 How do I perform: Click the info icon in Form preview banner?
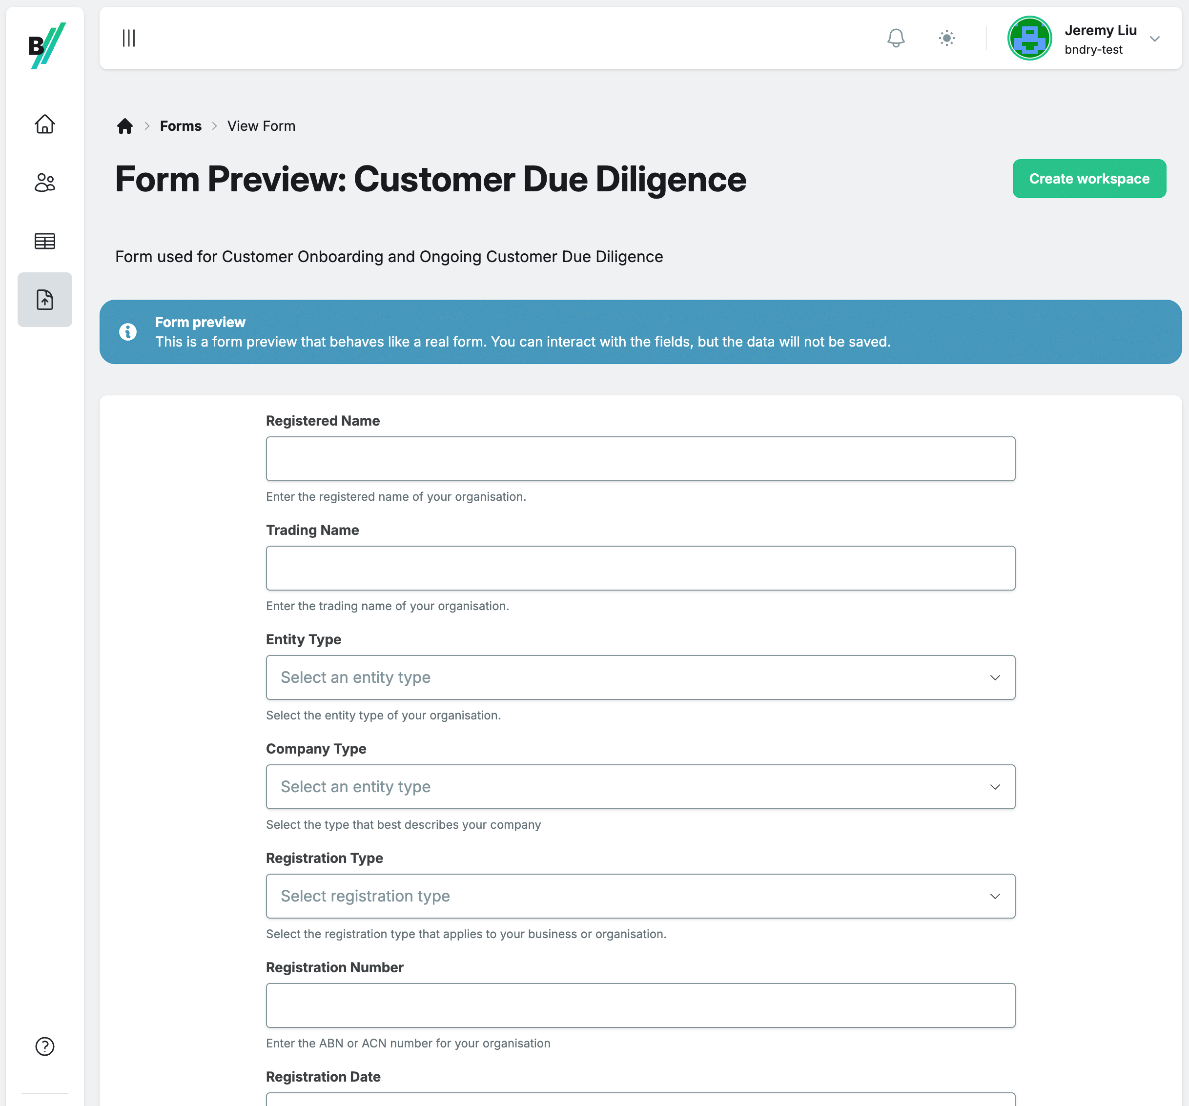coord(128,332)
